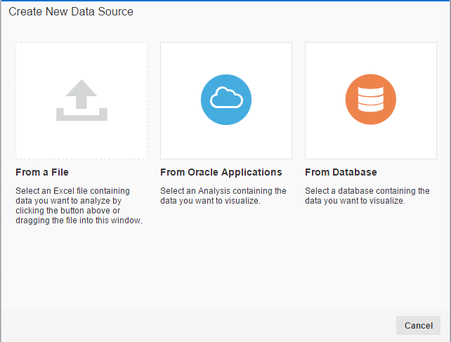Screen dimensions: 451x342
Task: Click the 'Create New Data Source' dialog title
Action: pos(71,11)
